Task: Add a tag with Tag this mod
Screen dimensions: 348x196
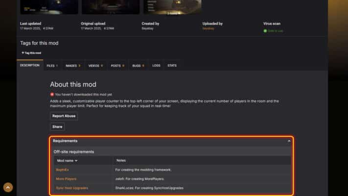Action: [31, 52]
